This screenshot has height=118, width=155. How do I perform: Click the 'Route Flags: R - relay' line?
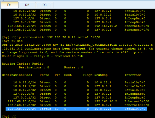pyautogui.click(x=42, y=56)
